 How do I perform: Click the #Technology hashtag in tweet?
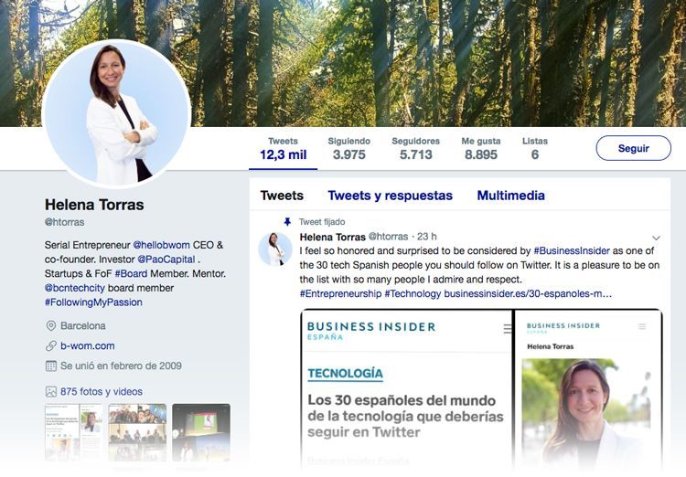point(413,294)
